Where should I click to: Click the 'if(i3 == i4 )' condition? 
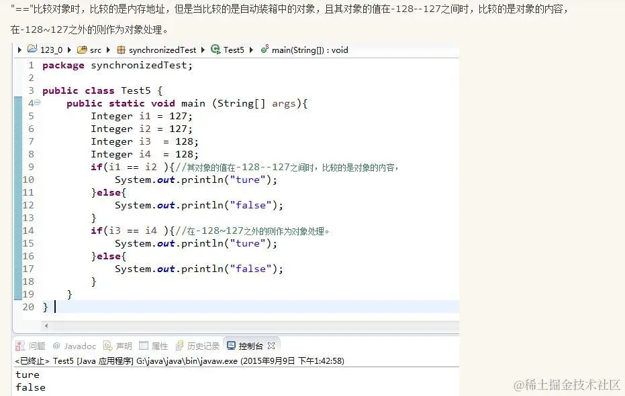point(130,231)
